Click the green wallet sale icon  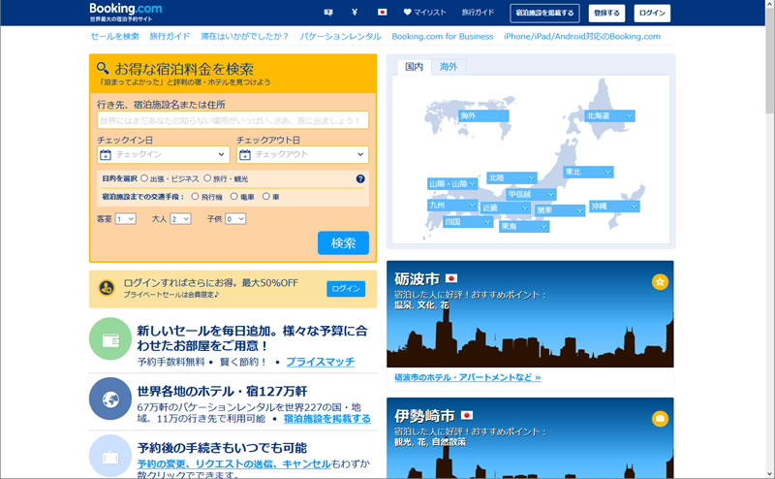(110, 339)
